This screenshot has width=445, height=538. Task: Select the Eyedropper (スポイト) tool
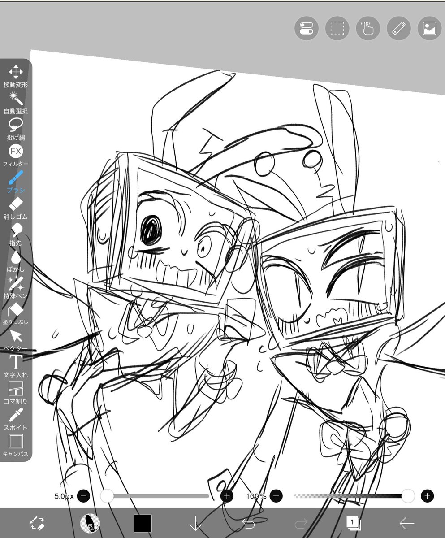coord(16,419)
